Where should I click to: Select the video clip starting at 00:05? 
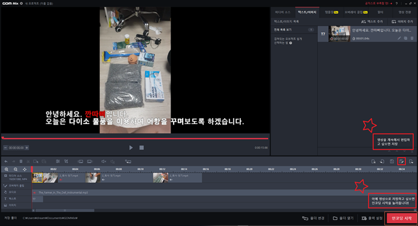(119, 177)
